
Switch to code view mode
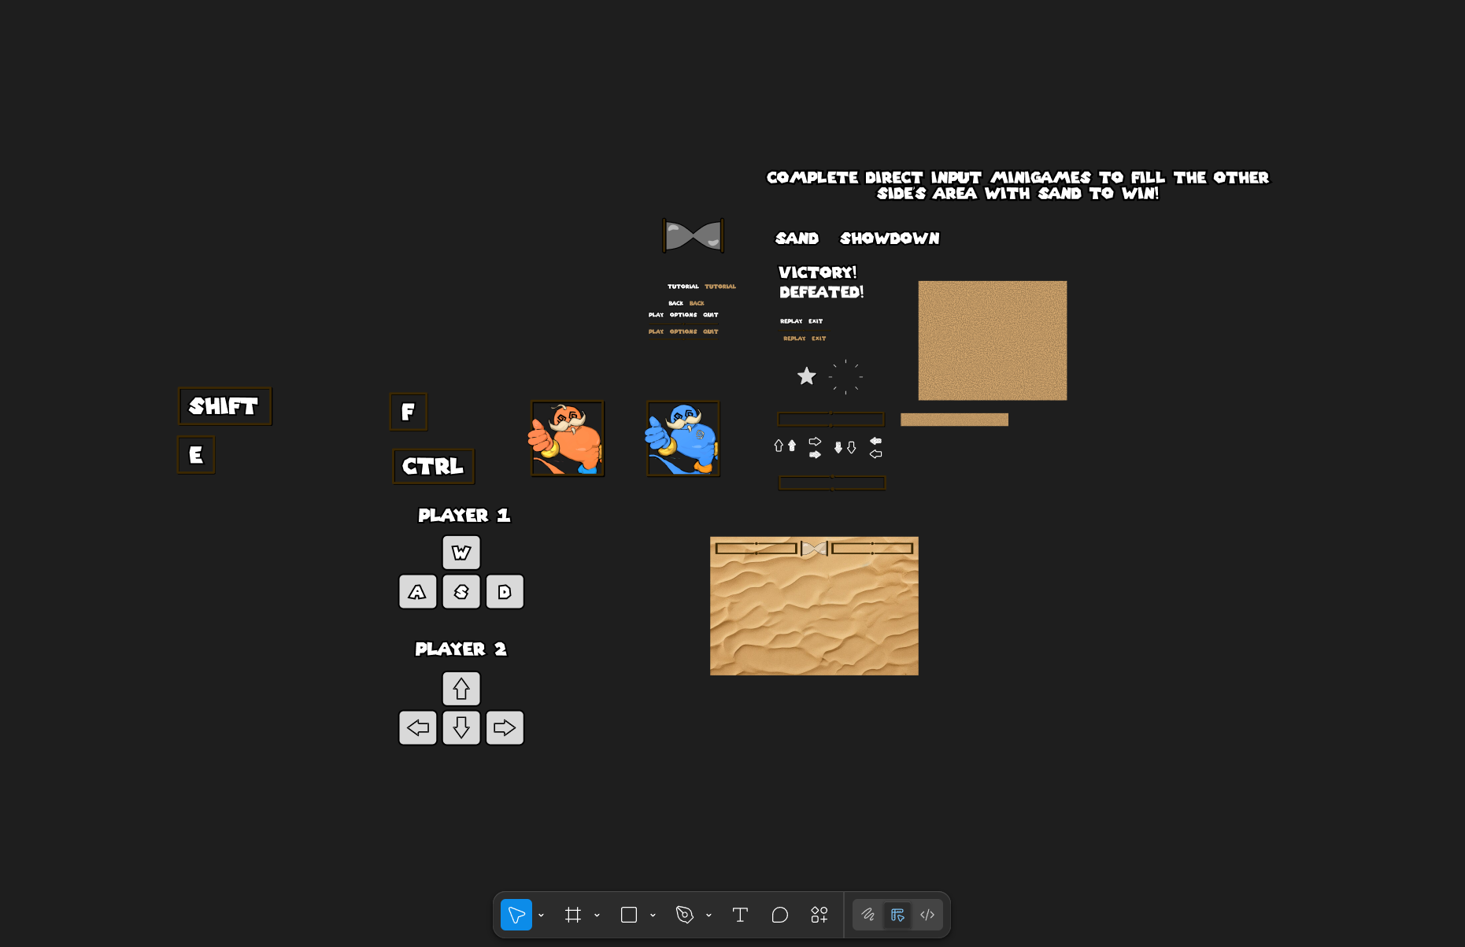coord(927,915)
